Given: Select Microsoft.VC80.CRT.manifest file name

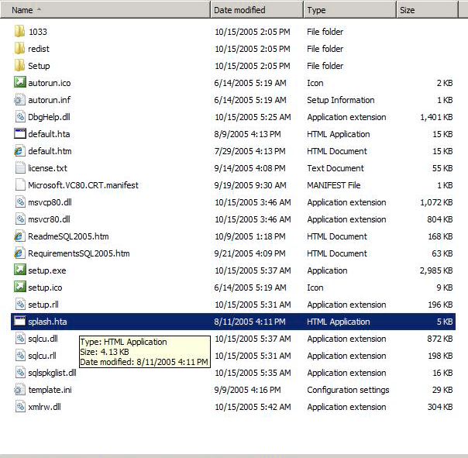Looking at the screenshot, I should 83,185.
